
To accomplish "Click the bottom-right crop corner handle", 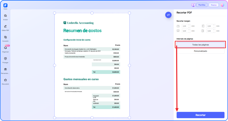I will pyautogui.click(x=129, y=118).
